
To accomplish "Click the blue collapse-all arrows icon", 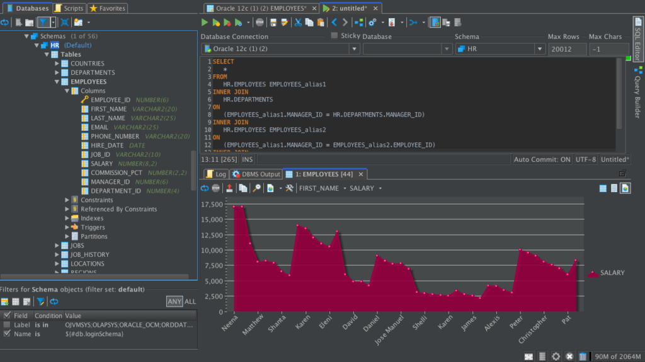I will click(65, 23).
